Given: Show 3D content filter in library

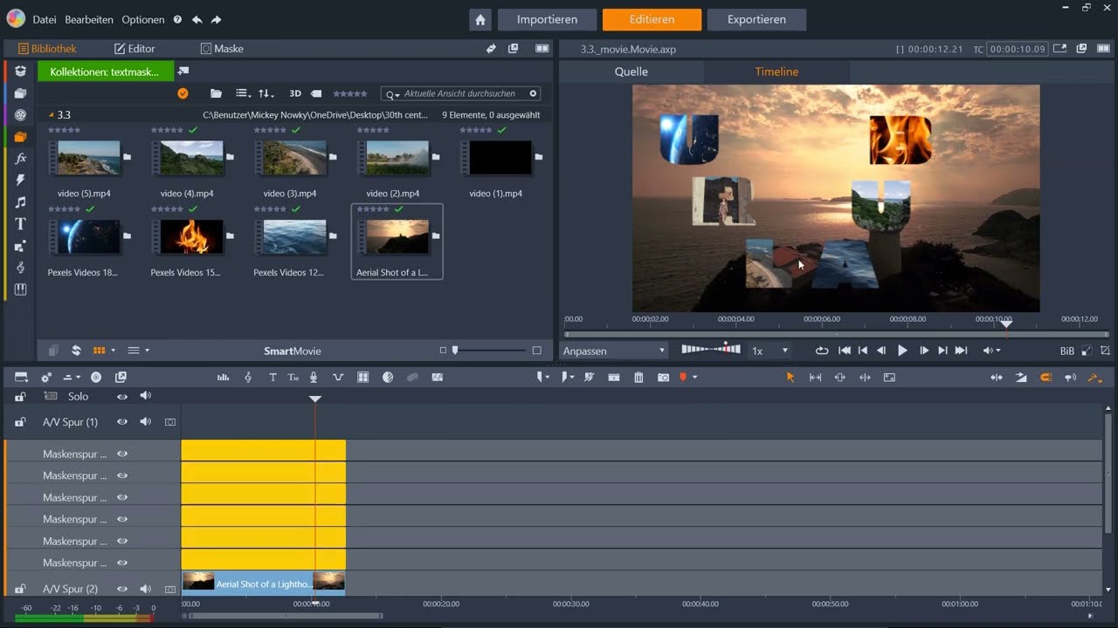Looking at the screenshot, I should tap(295, 93).
